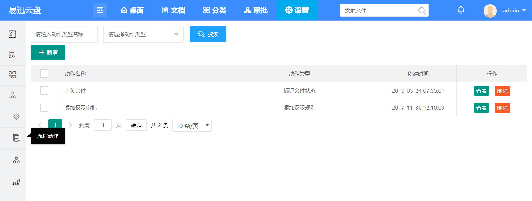Switch to the 文档 tab
Image resolution: width=532 pixels, height=201 pixels.
click(x=174, y=10)
